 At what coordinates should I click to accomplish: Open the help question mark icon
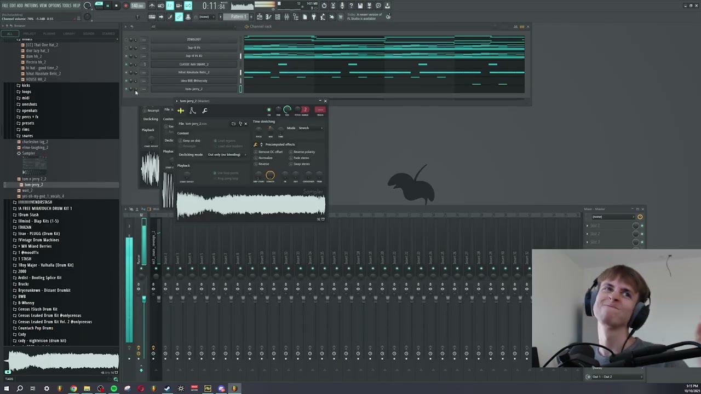point(351,5)
